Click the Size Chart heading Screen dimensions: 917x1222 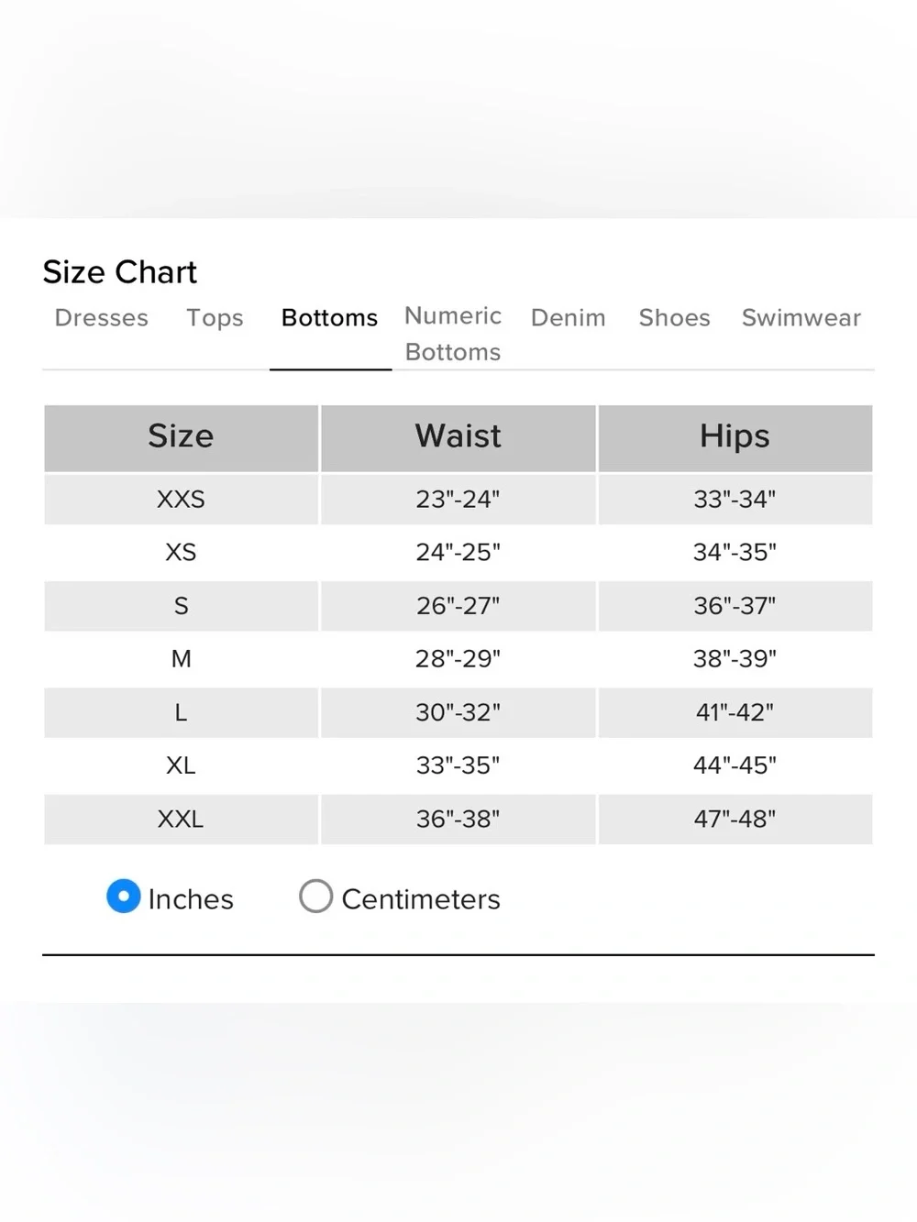120,272
